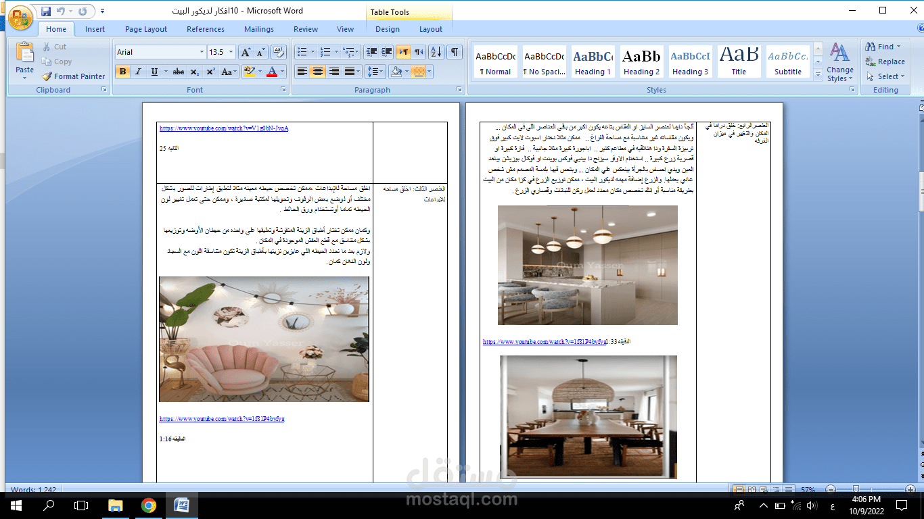Toggle Bold formatting

click(x=123, y=72)
